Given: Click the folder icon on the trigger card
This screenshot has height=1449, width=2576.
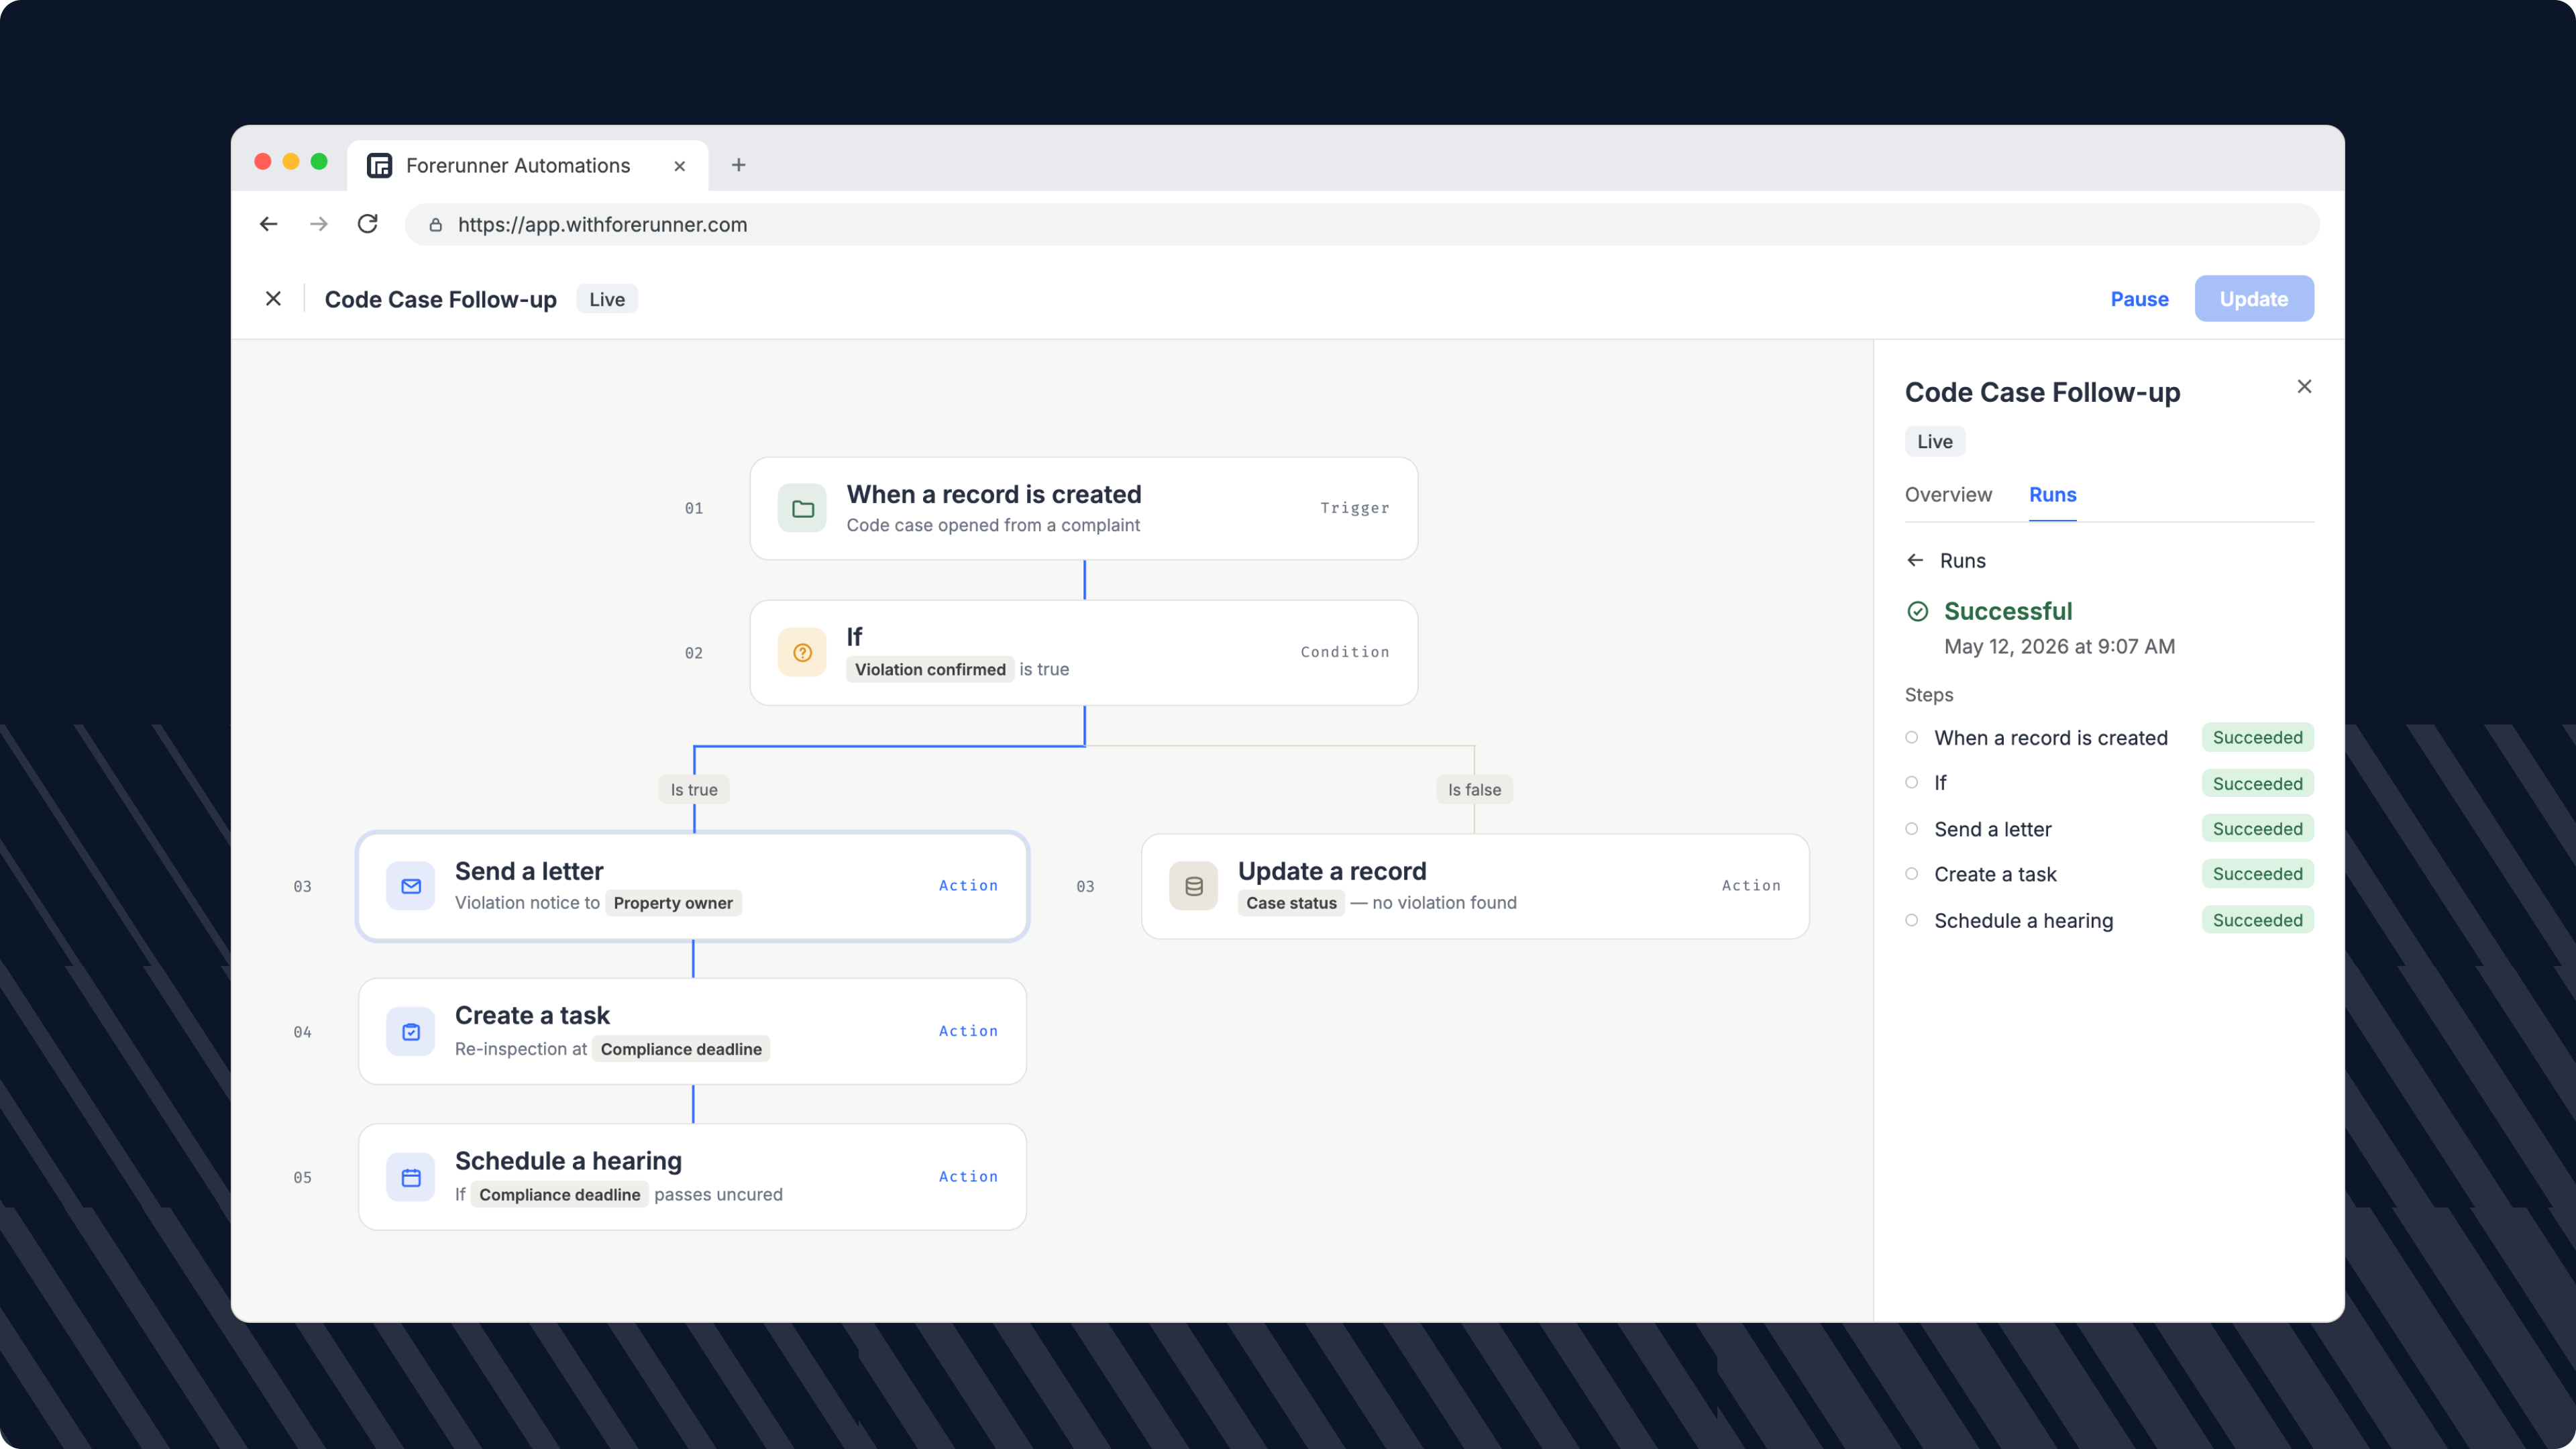Looking at the screenshot, I should 802,509.
